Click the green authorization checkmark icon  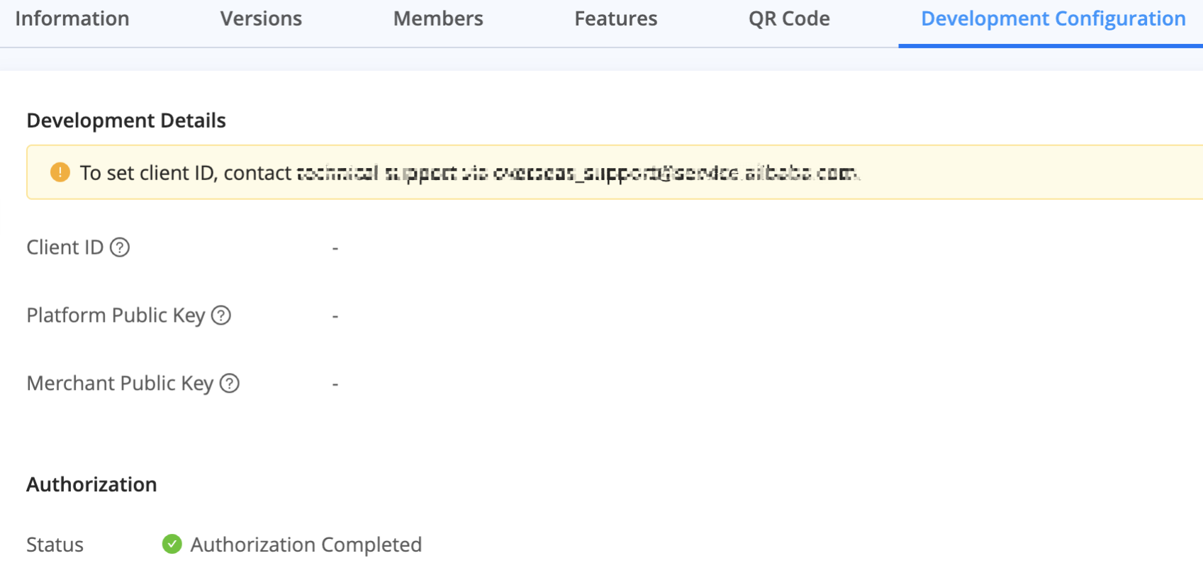(172, 544)
